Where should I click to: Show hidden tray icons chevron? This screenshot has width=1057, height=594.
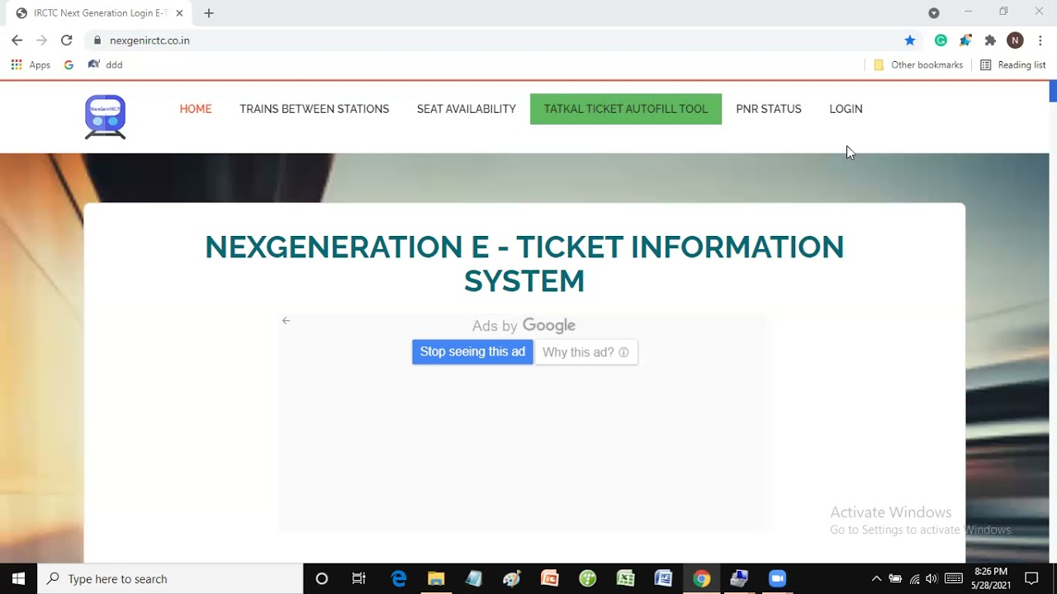click(876, 578)
